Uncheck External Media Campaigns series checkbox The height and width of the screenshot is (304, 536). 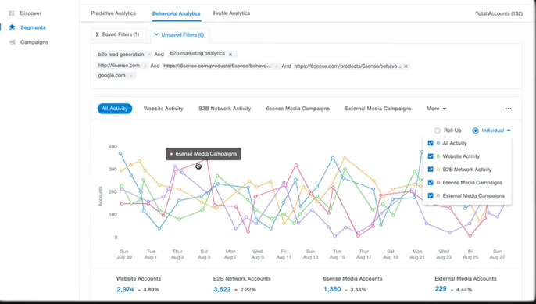coord(431,195)
